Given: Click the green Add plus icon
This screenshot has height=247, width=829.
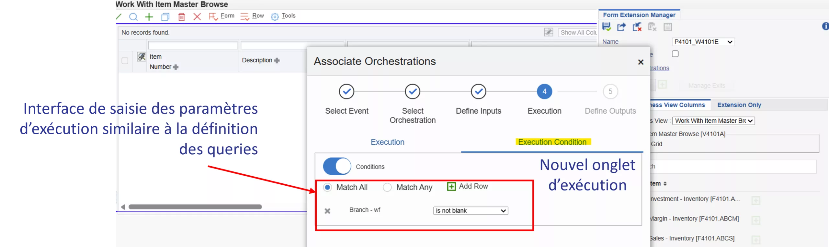Looking at the screenshot, I should coord(149,16).
